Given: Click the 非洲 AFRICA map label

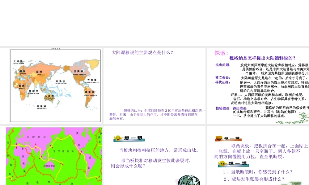Looking at the screenshot, I should (22, 87).
